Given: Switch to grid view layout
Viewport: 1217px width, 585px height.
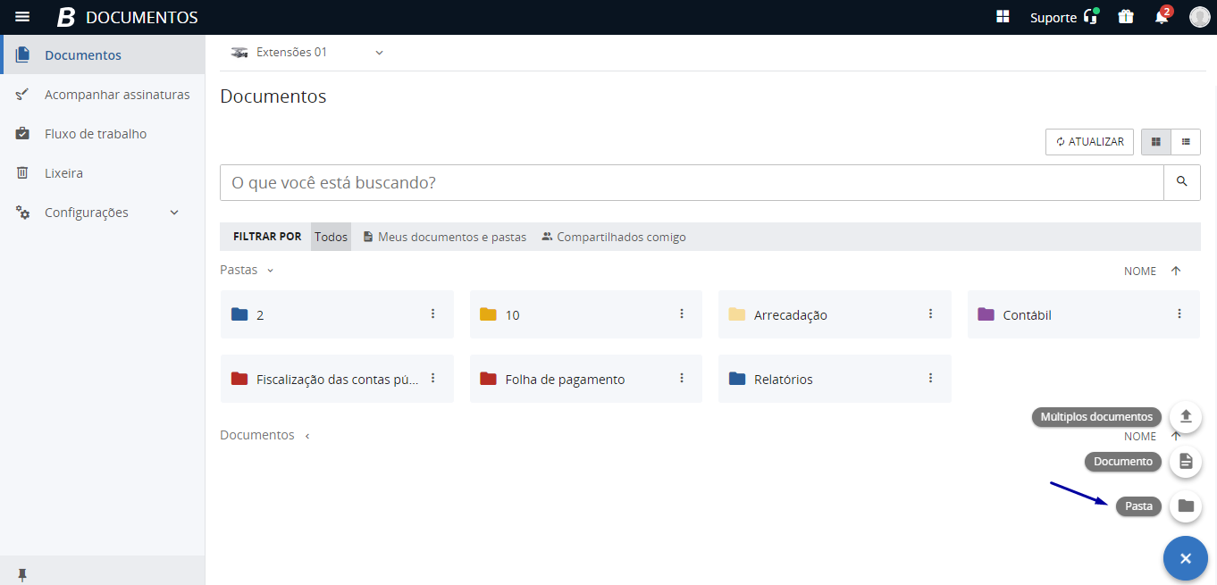Looking at the screenshot, I should click(x=1156, y=142).
